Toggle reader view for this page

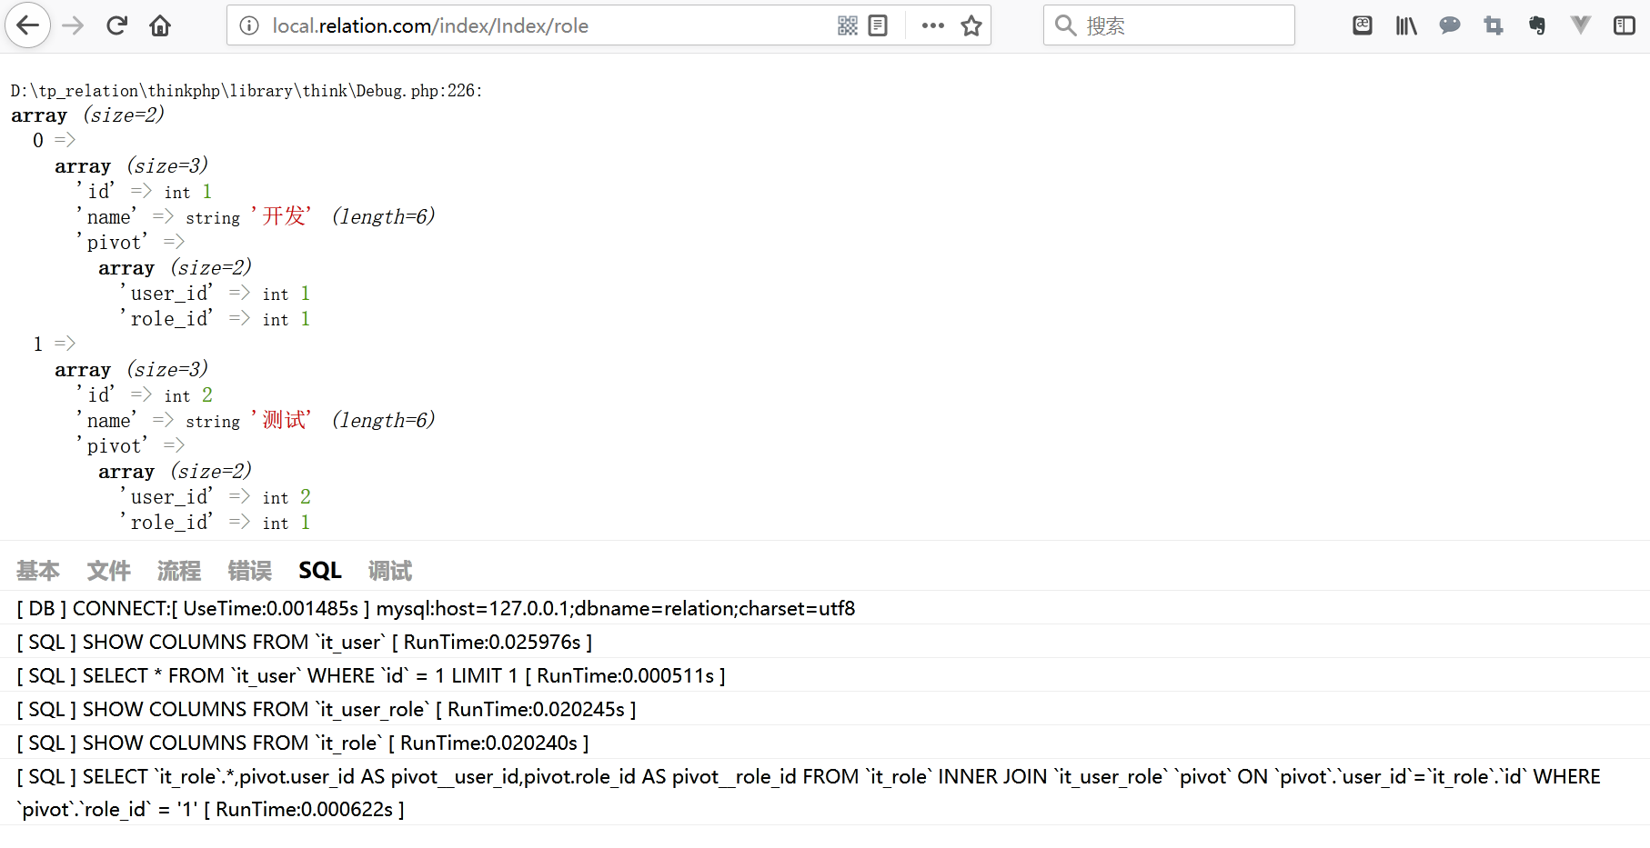878,25
